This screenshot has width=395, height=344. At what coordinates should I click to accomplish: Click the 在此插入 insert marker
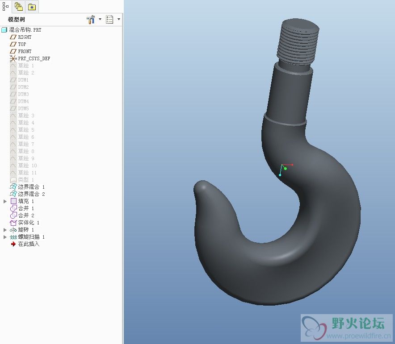point(29,244)
